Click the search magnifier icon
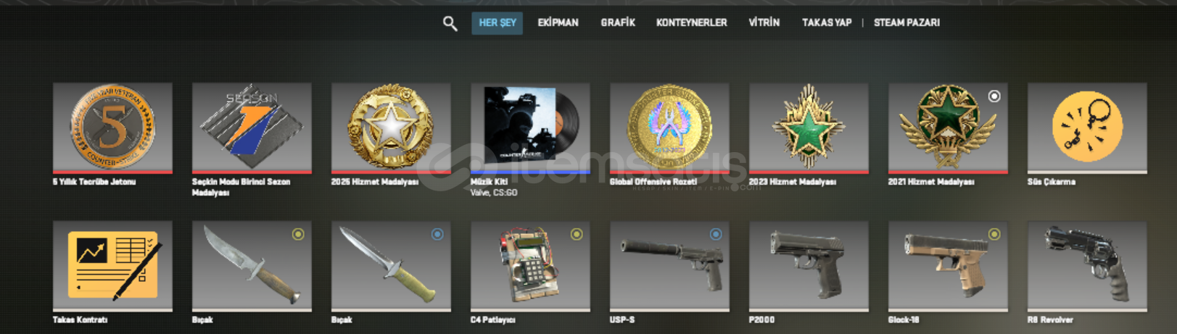The height and width of the screenshot is (334, 1177). point(450,23)
